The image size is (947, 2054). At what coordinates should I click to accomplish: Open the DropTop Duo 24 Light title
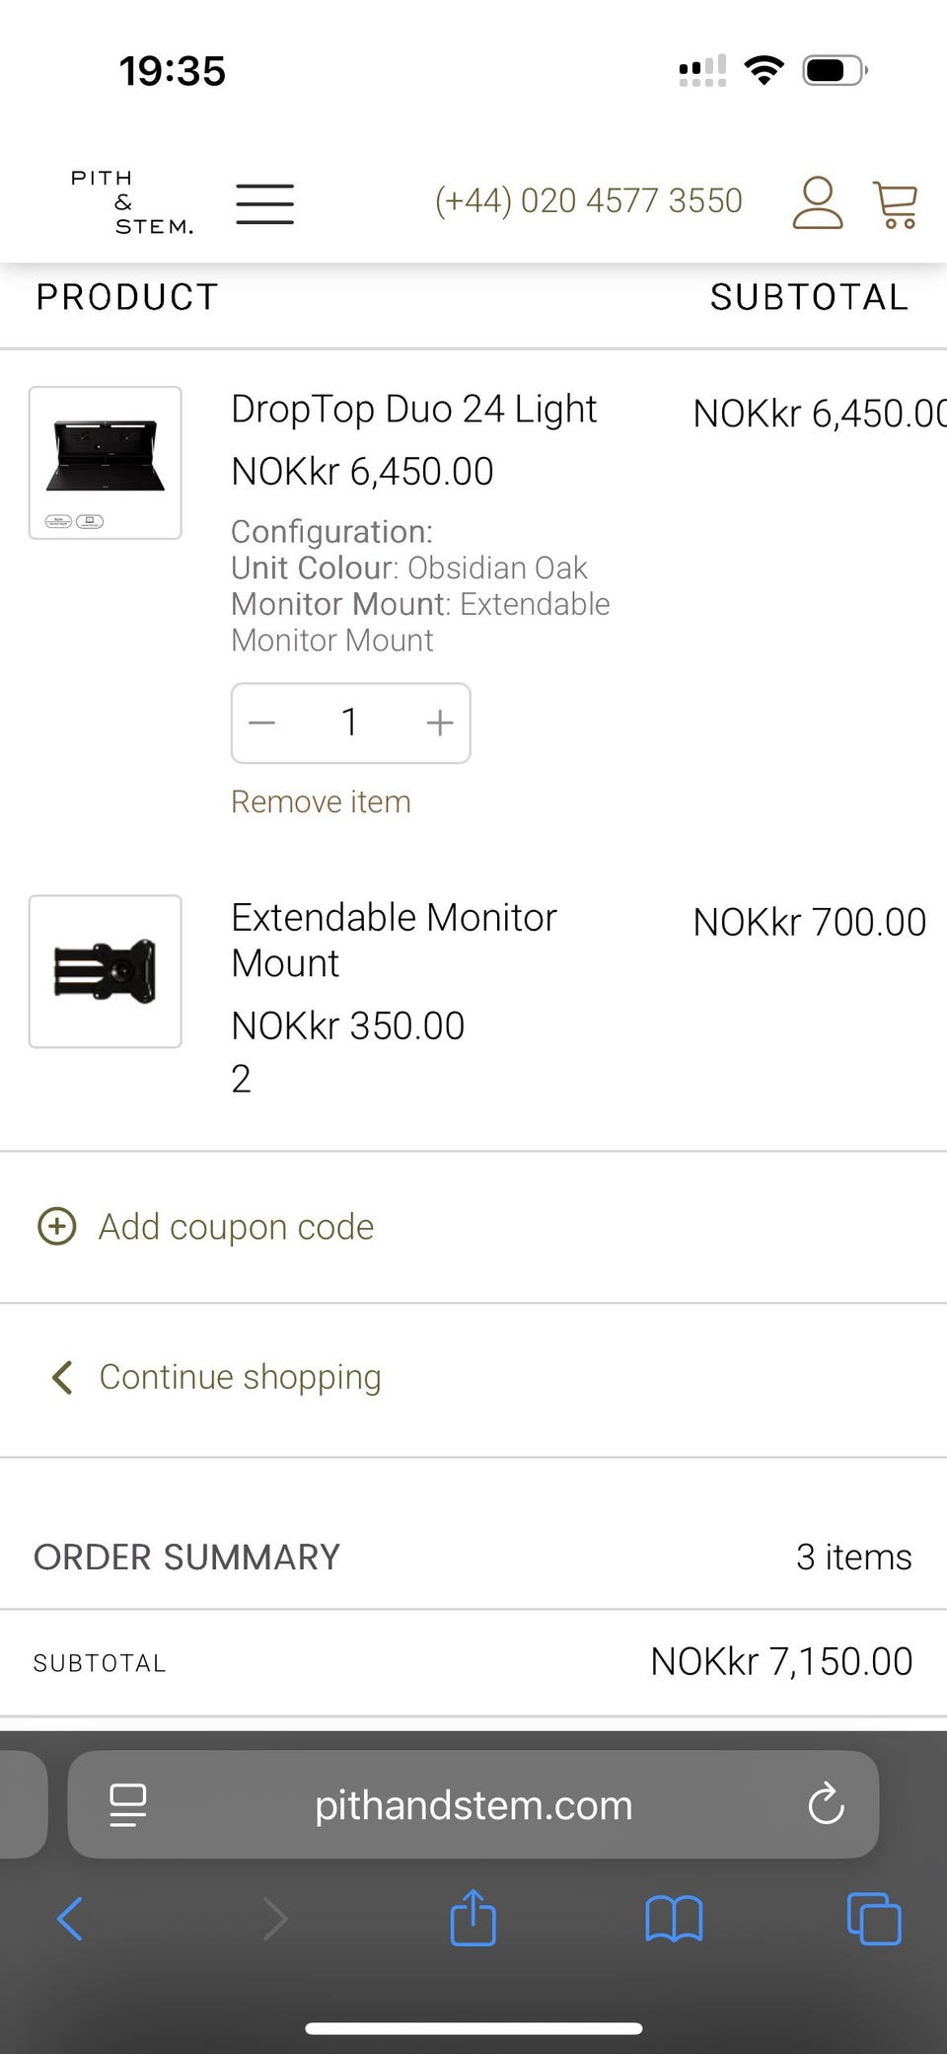pyautogui.click(x=413, y=409)
